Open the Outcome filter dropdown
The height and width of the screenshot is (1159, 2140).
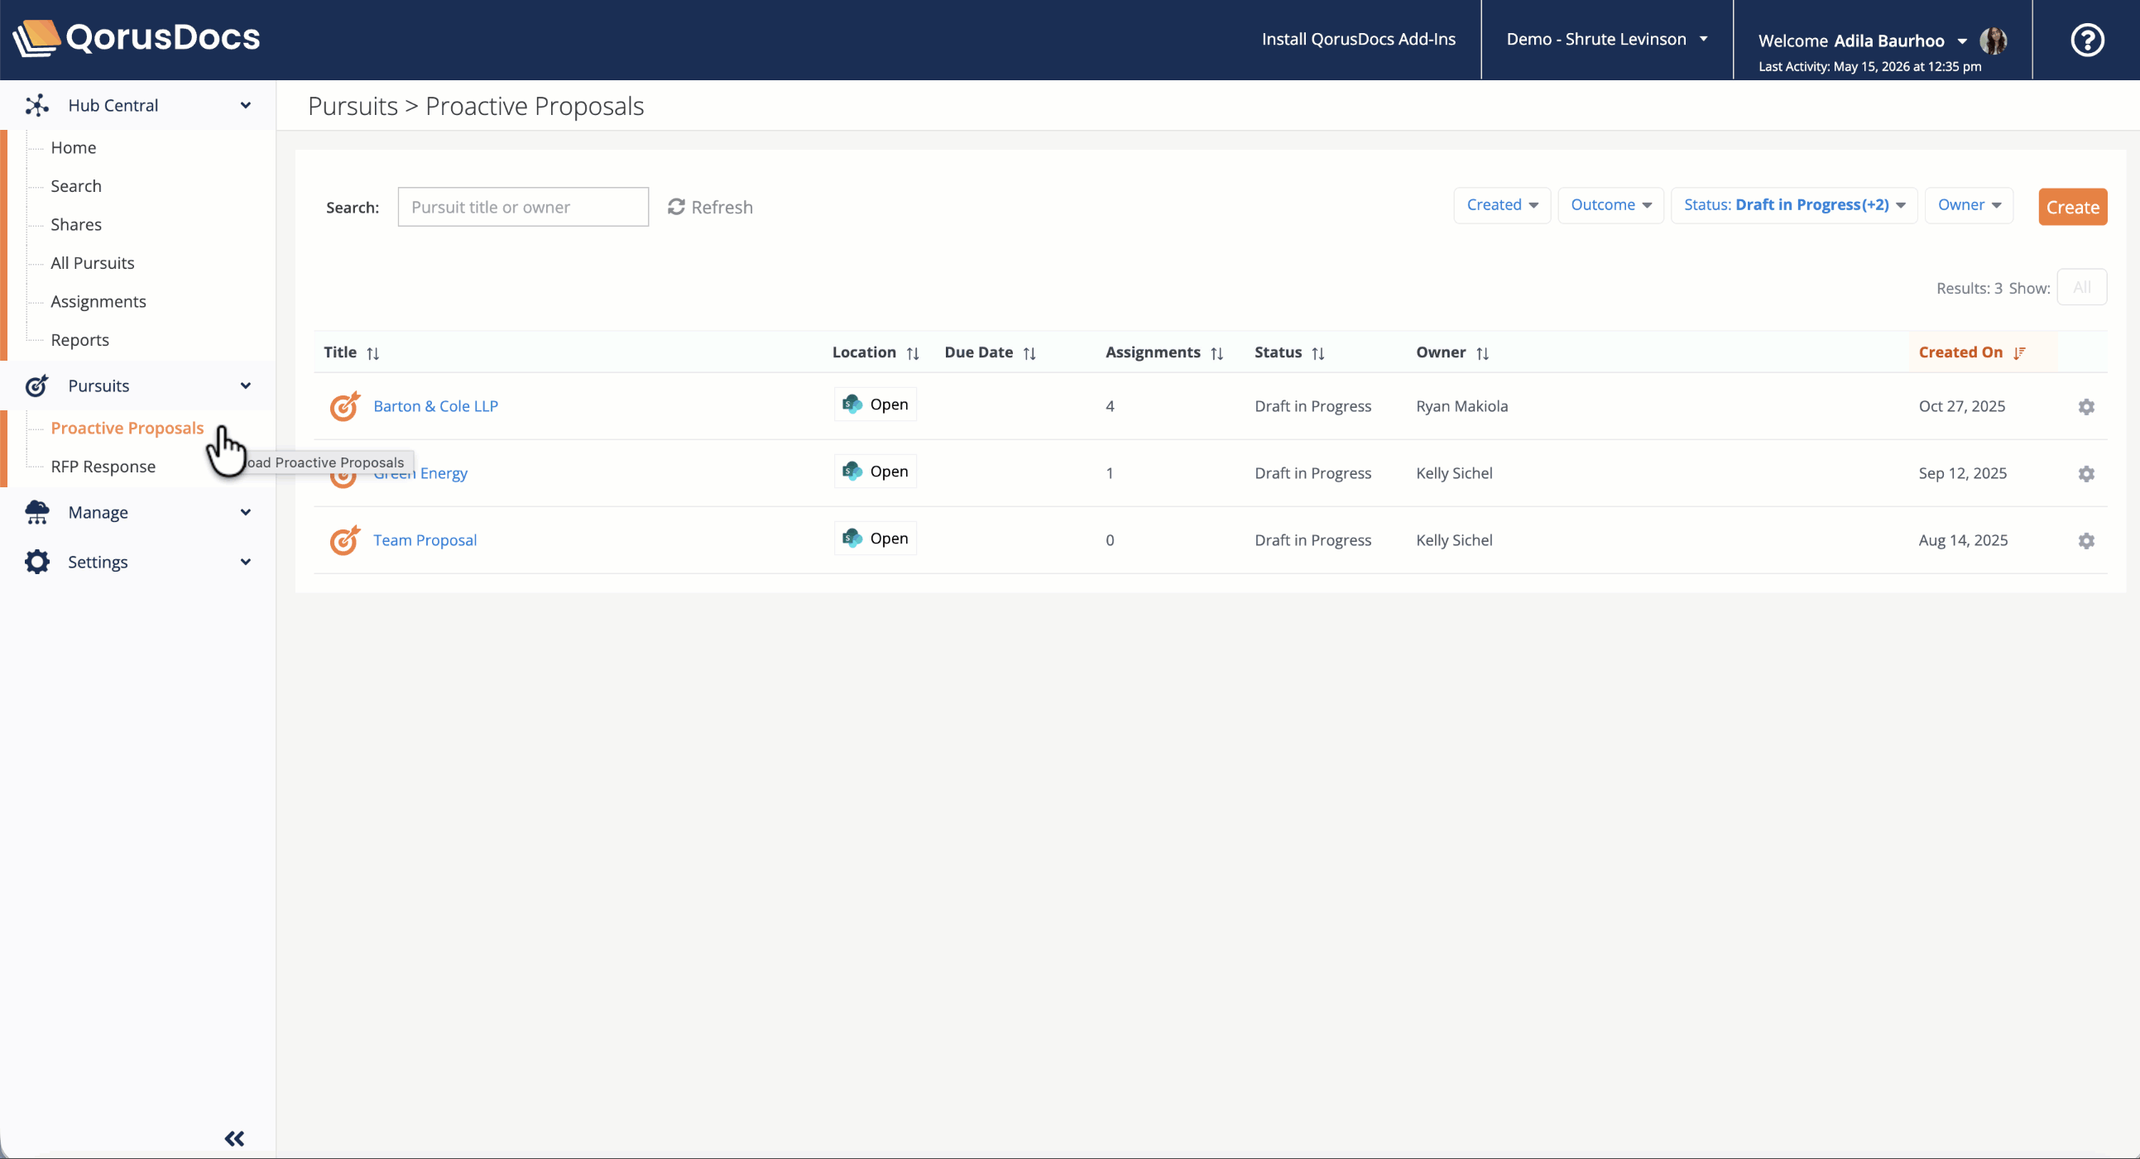point(1611,205)
